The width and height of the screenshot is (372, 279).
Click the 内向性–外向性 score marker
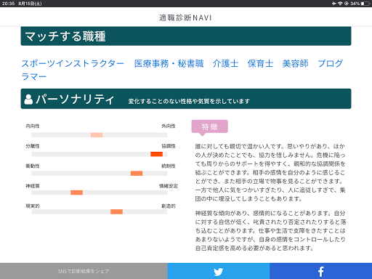[97, 135]
